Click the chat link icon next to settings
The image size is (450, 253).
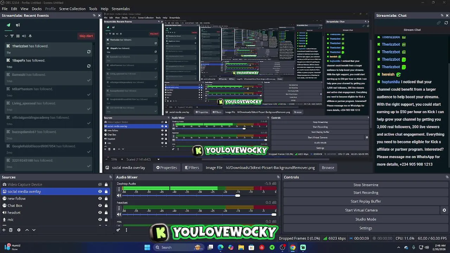[439, 23]
